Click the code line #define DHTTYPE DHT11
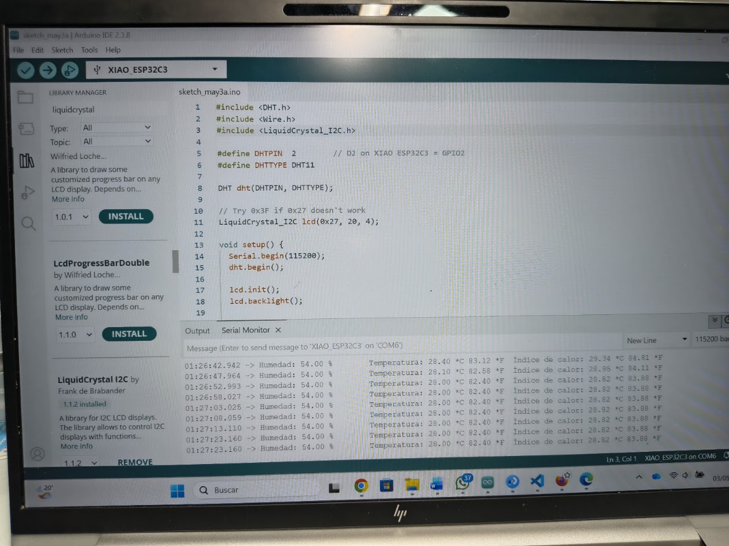The height and width of the screenshot is (546, 729). (x=266, y=165)
